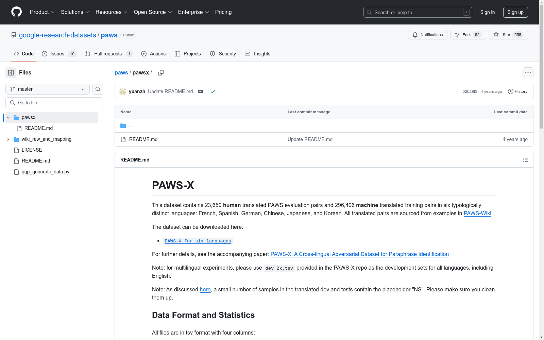Open the more options ellipsis menu

point(528,73)
